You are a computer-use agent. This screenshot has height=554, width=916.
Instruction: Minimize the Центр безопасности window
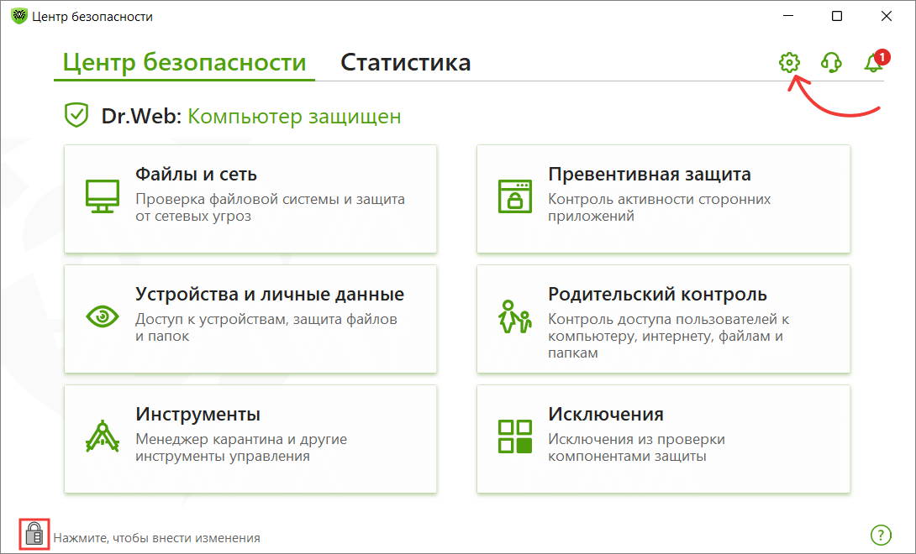[788, 16]
